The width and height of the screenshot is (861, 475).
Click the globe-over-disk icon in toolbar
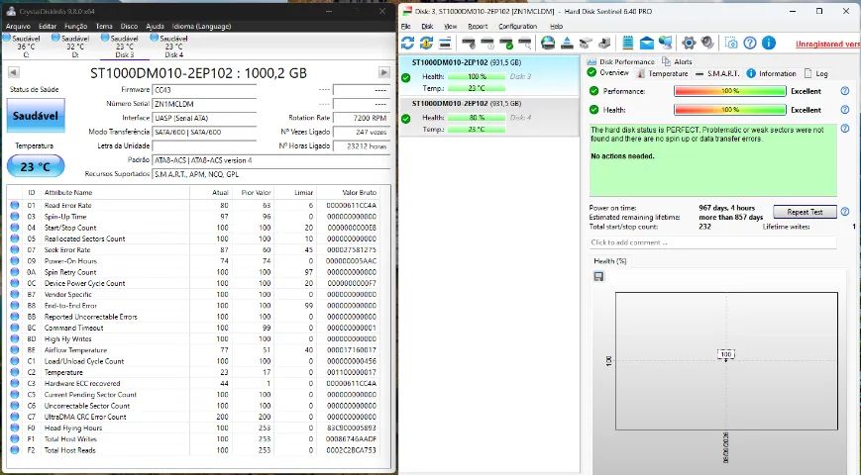[x=548, y=43]
